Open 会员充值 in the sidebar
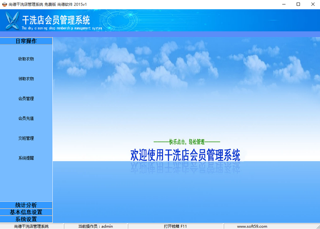Screen dimensions: 320x229 click(26, 118)
